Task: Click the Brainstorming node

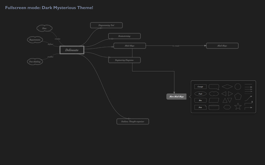Action: pyautogui.click(x=125, y=36)
